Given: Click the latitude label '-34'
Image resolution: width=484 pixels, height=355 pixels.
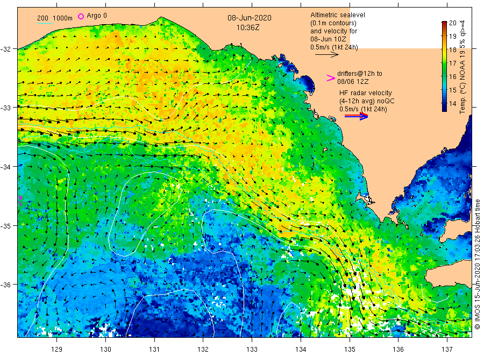Looking at the screenshot, I should click(5, 167).
